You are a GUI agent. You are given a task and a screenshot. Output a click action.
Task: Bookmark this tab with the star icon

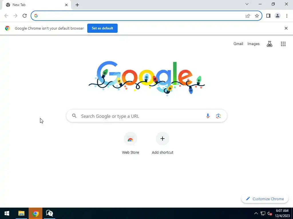[257, 16]
